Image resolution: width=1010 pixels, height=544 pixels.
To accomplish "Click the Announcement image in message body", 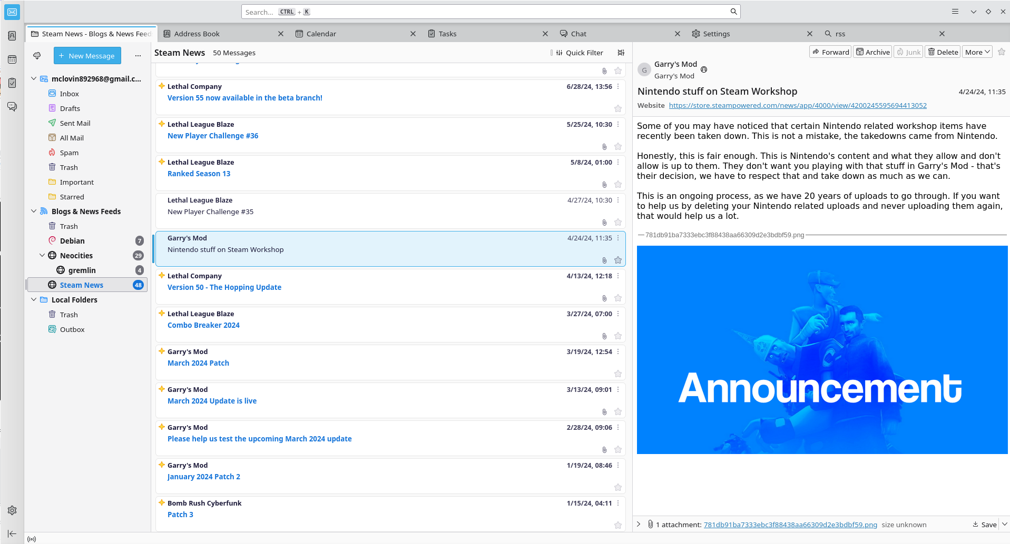I will [821, 349].
